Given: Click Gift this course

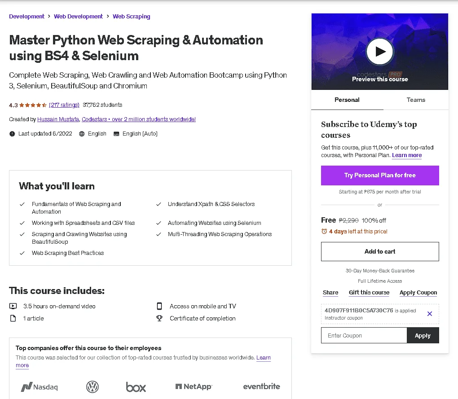Looking at the screenshot, I should [369, 293].
